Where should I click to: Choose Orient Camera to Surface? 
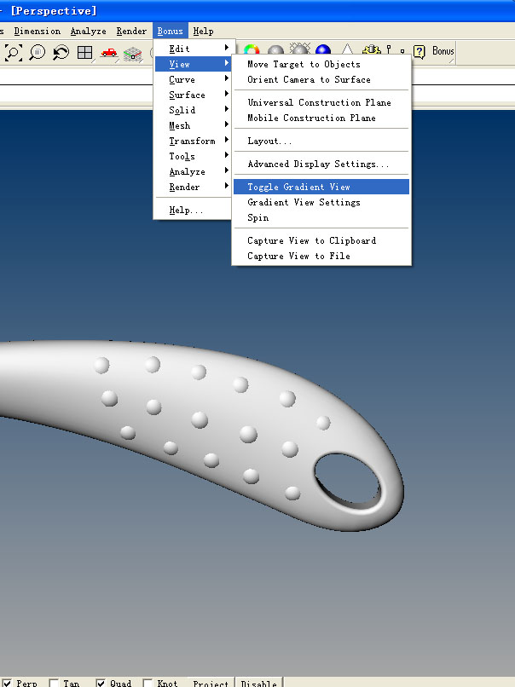[x=321, y=79]
